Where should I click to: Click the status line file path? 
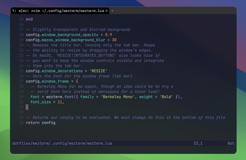point(62,144)
